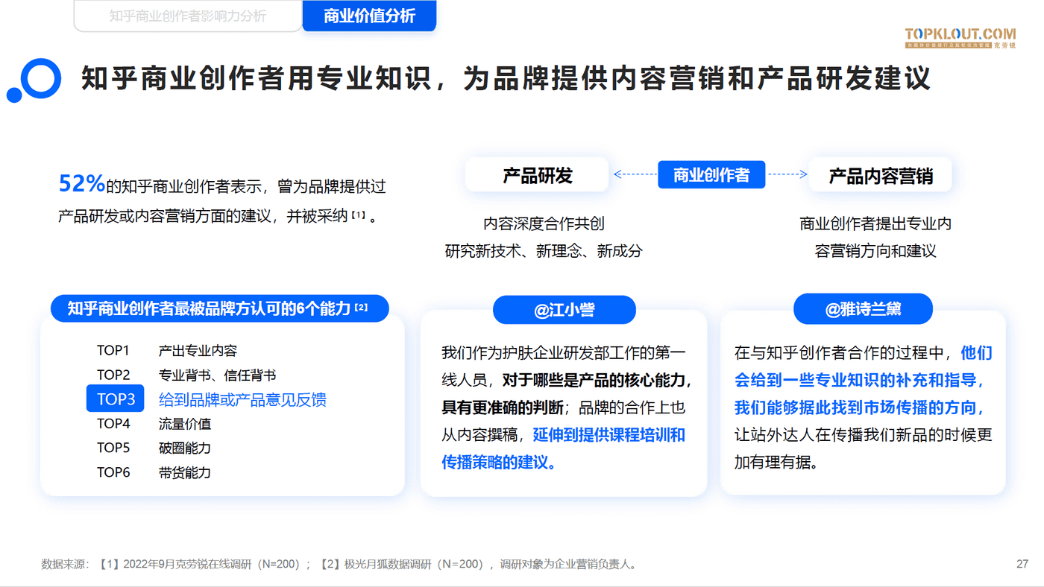Image resolution: width=1044 pixels, height=587 pixels.
Task: Click the 产品研发 box
Action: pos(537,176)
